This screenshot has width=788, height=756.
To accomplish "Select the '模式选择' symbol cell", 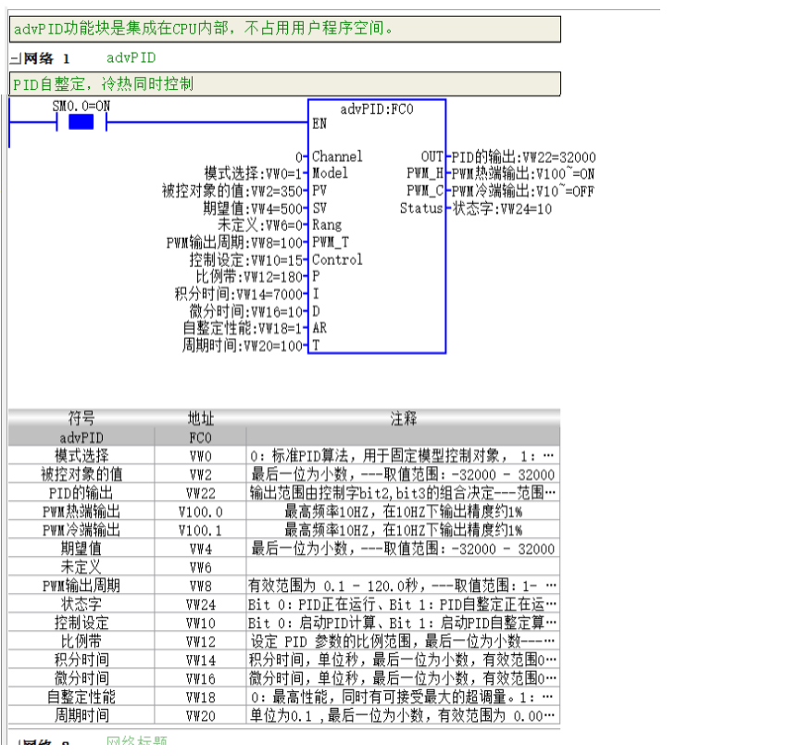I will 81,456.
